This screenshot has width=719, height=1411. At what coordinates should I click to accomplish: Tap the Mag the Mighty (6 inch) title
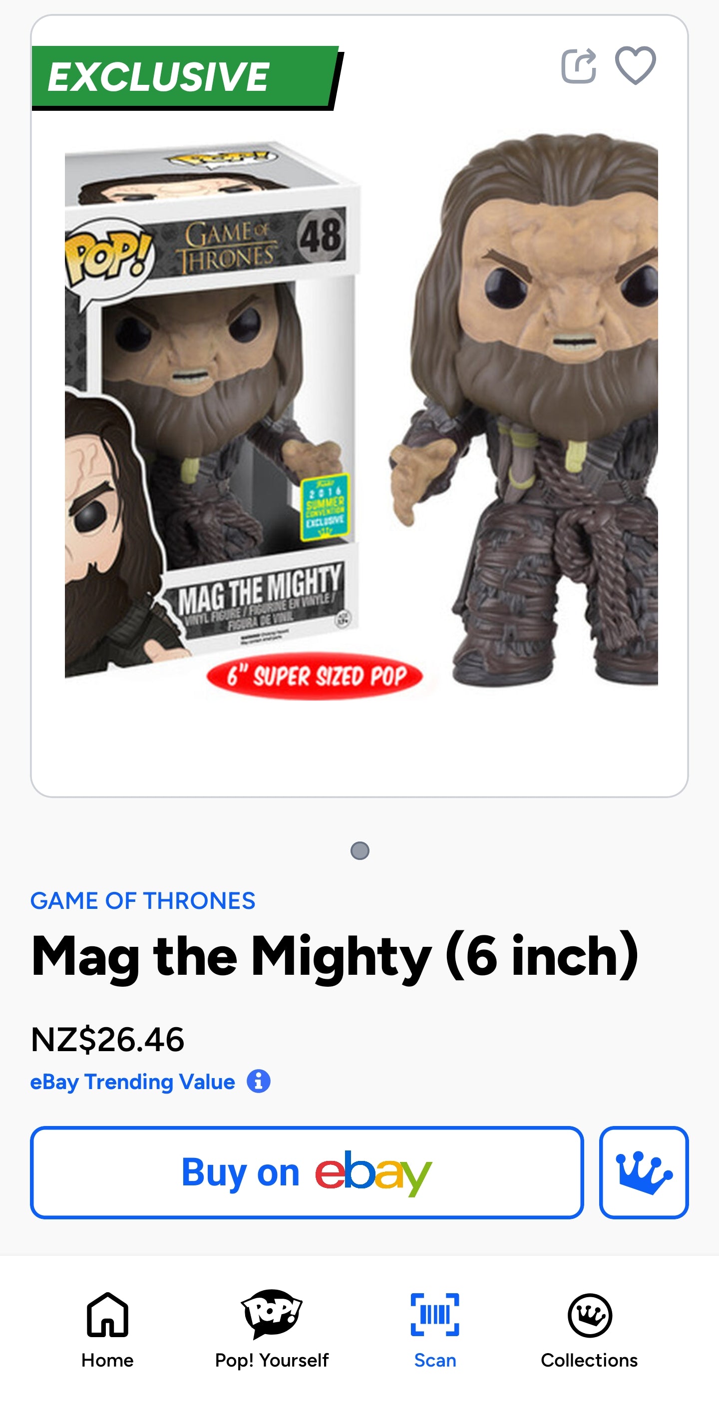click(335, 956)
